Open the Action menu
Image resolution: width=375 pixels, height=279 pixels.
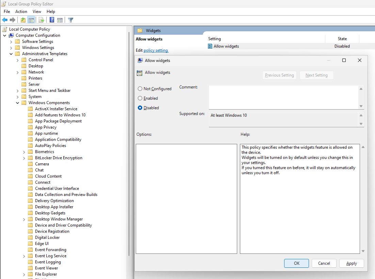(21, 12)
